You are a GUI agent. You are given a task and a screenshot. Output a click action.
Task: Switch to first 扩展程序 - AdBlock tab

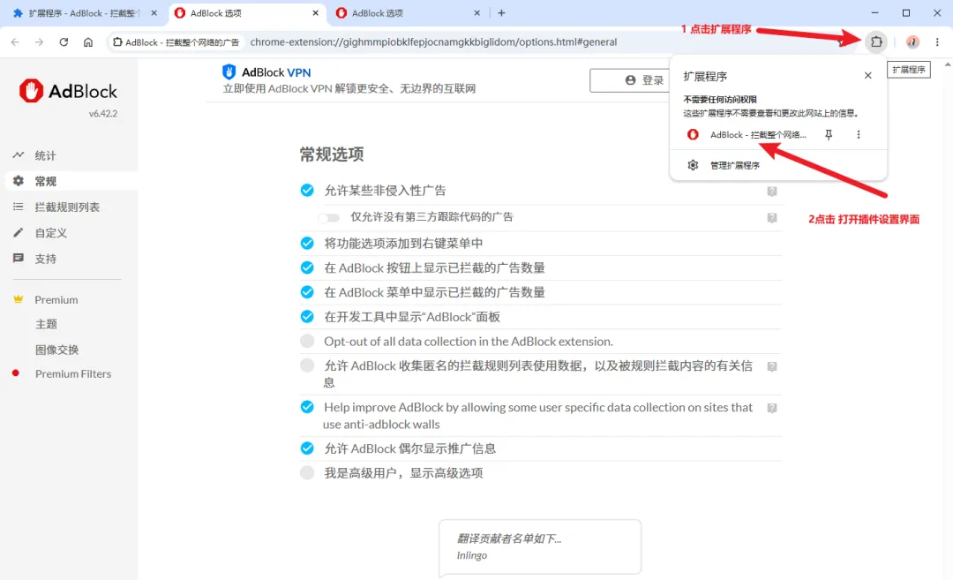(x=84, y=12)
